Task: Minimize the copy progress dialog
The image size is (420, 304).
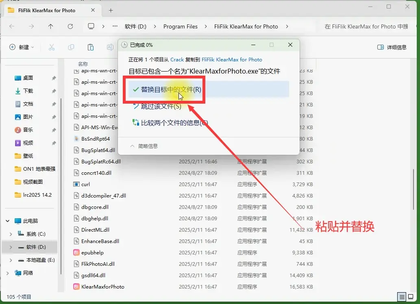Action: pyautogui.click(x=253, y=45)
